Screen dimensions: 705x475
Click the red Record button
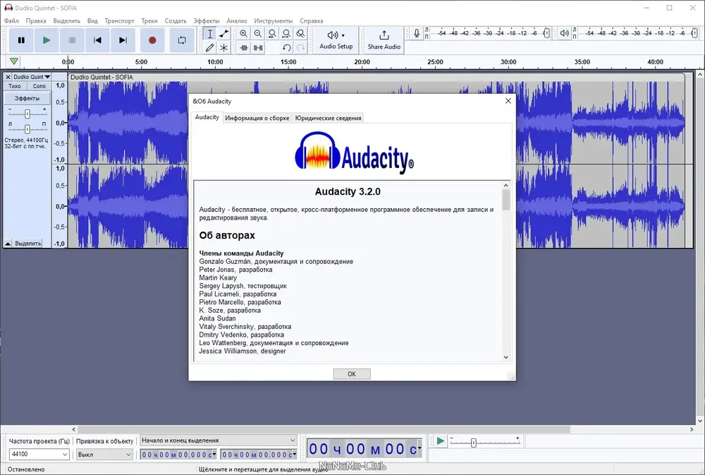152,40
